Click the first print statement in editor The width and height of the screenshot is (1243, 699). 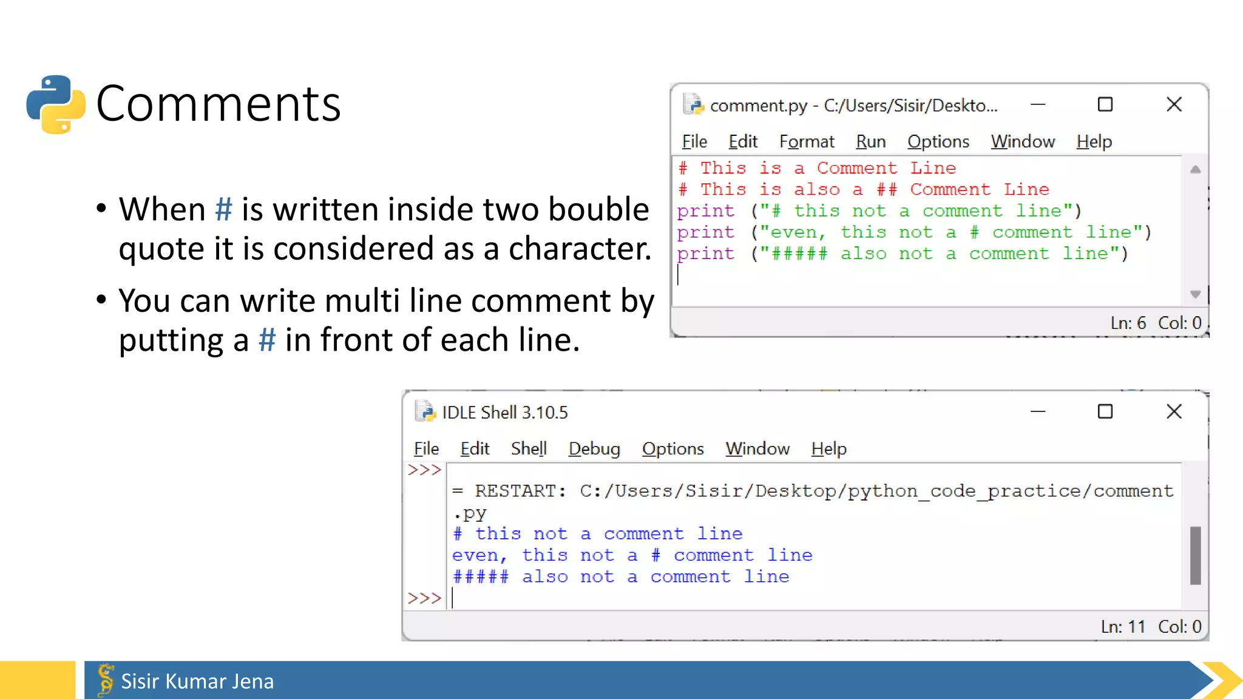click(879, 211)
